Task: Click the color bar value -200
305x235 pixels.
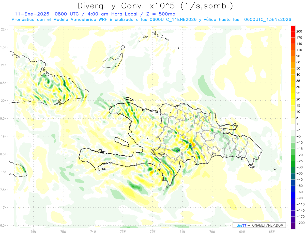Action: tap(300, 223)
